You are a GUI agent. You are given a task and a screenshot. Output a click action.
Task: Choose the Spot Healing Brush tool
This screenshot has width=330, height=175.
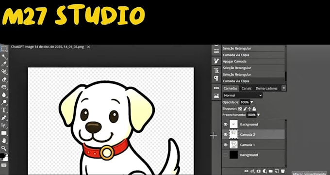tap(4, 72)
